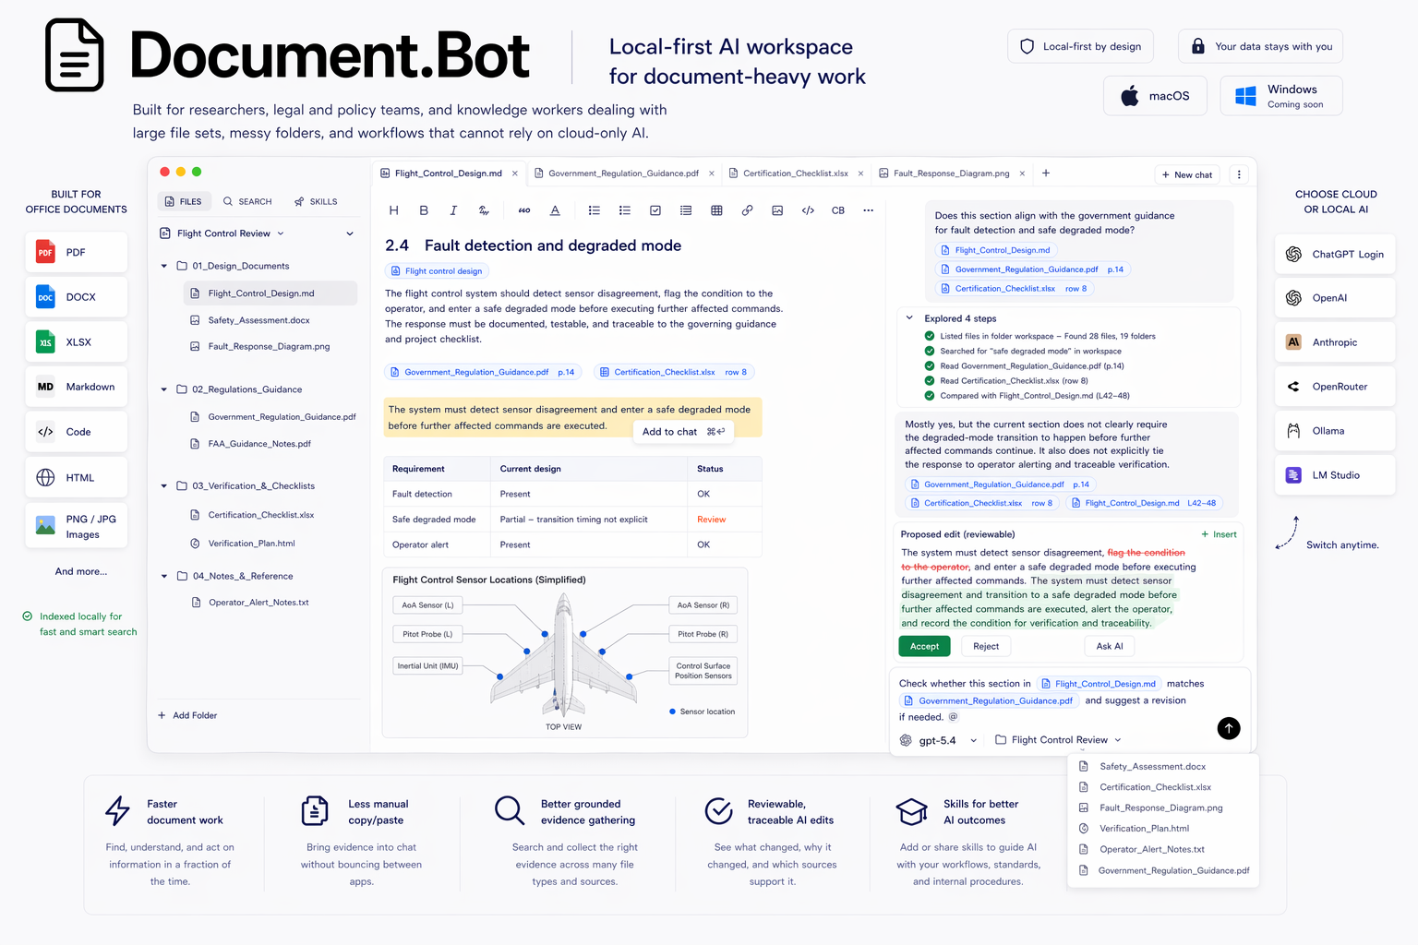Collapse the Explored 4 steps section
This screenshot has height=945, width=1418.
click(909, 317)
